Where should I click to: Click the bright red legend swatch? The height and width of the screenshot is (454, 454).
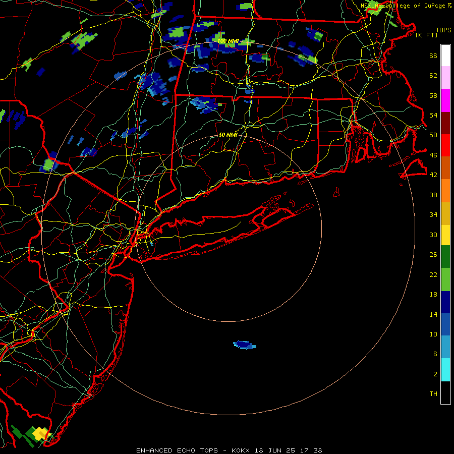pos(445,145)
